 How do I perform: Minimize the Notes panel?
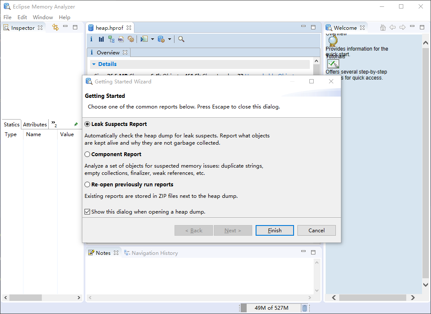coord(303,251)
